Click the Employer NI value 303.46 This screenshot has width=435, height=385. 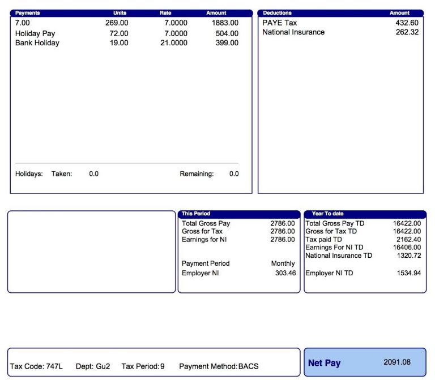pyautogui.click(x=283, y=274)
